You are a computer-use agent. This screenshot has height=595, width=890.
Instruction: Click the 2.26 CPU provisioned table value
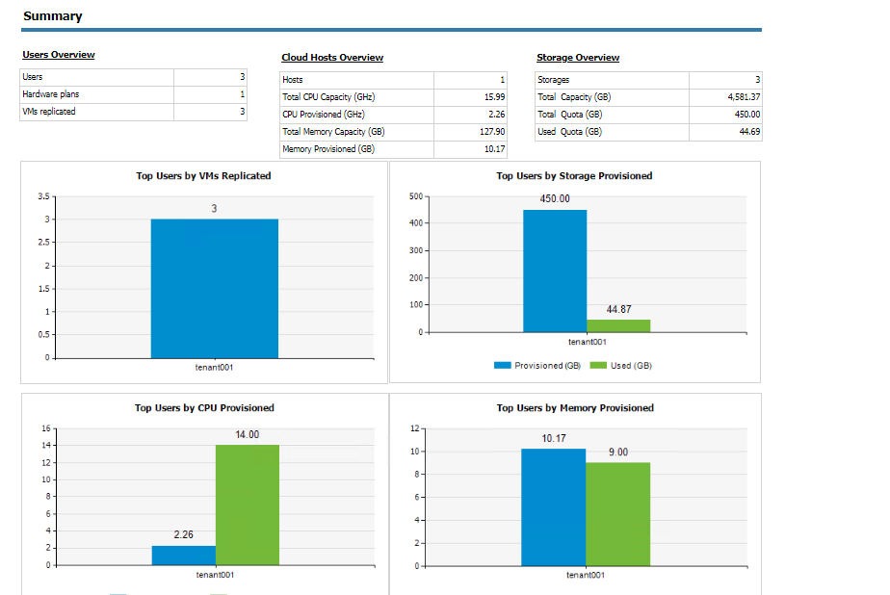497,114
